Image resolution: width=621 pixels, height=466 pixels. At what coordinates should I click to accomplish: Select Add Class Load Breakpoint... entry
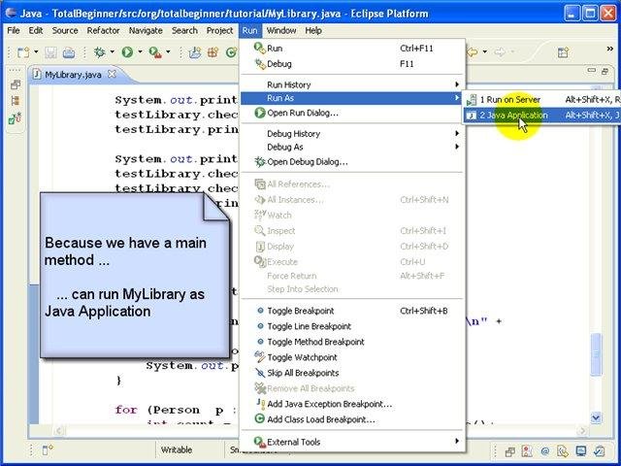pyautogui.click(x=352, y=419)
